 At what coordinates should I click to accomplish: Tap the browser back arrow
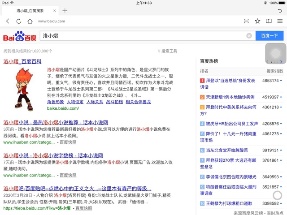pos(8,21)
